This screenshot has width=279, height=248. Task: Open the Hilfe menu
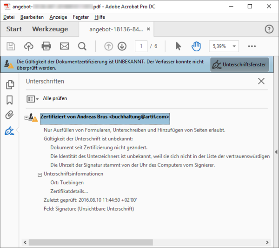pyautogui.click(x=100, y=17)
